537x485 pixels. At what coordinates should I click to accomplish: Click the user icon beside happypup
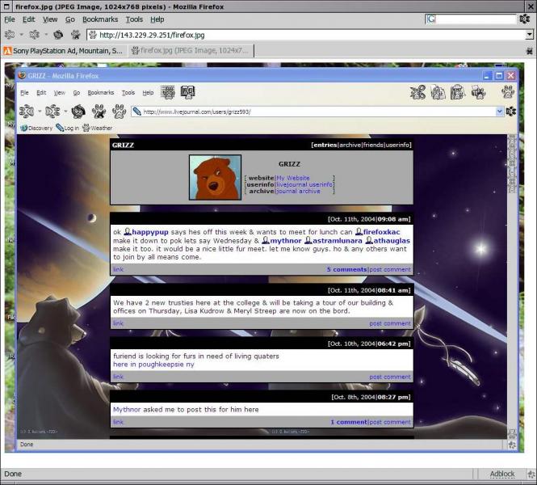tap(128, 232)
